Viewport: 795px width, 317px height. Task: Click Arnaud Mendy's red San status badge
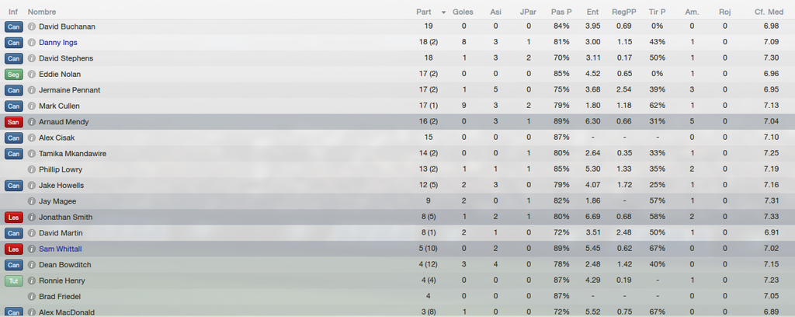(14, 122)
